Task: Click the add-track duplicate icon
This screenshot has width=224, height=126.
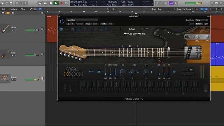Action: point(3,13)
